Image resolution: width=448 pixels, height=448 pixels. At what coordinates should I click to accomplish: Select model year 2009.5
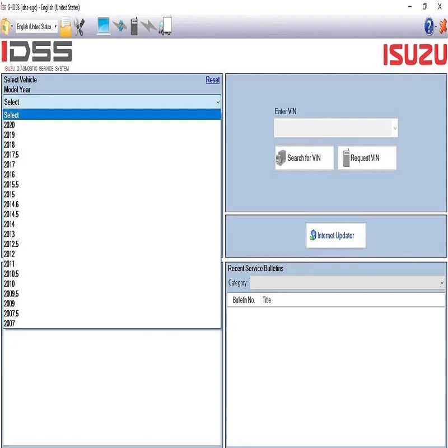click(112, 293)
